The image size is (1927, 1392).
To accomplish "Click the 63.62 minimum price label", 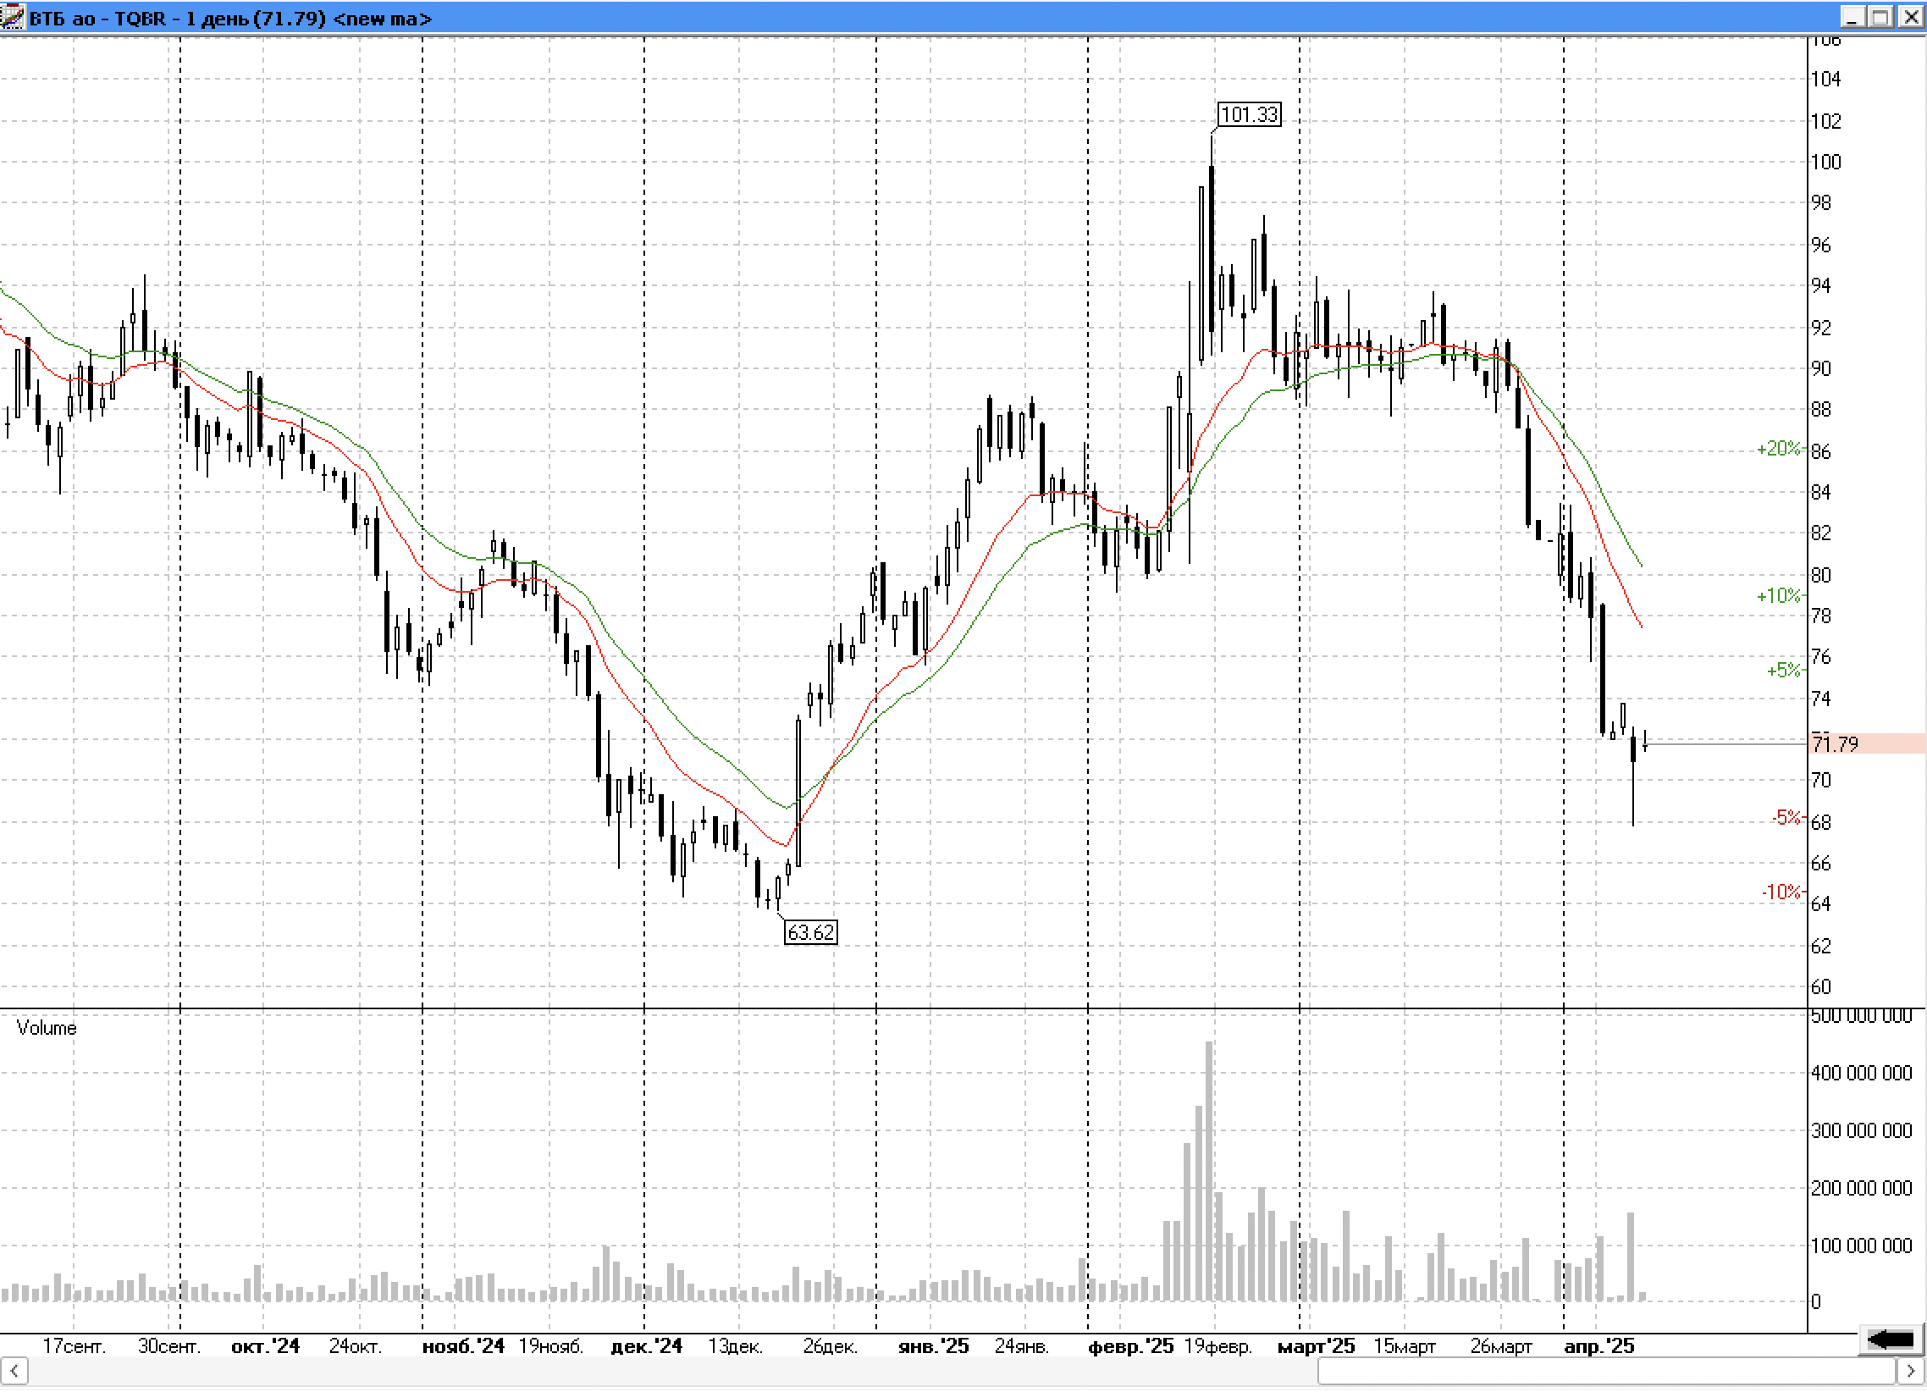I will (x=809, y=932).
